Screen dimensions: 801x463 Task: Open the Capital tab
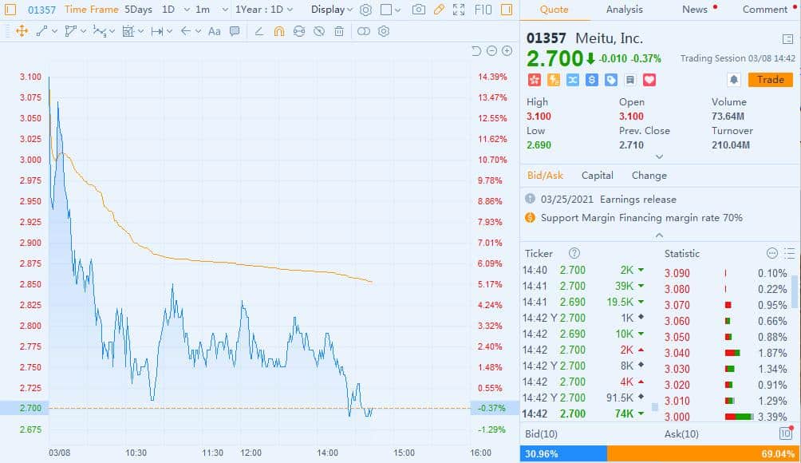point(598,176)
